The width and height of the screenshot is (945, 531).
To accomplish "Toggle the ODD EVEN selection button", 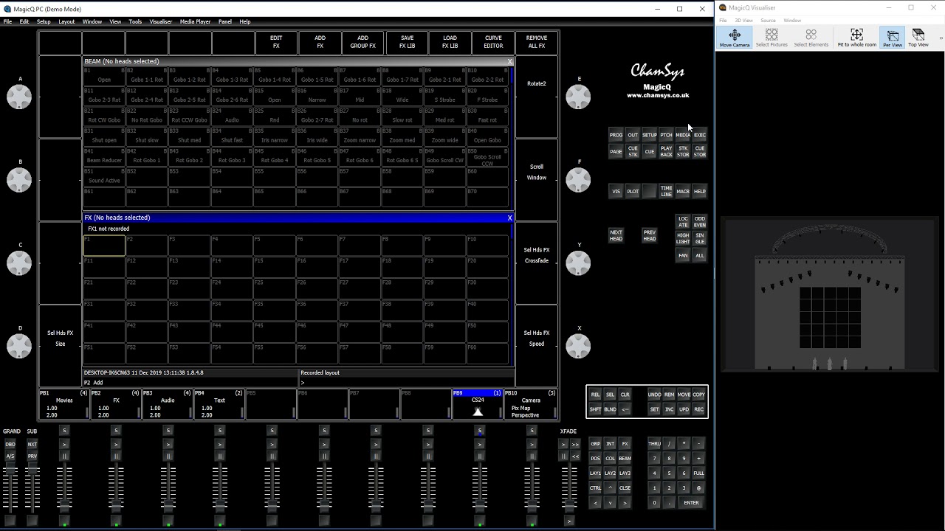I will [x=699, y=222].
